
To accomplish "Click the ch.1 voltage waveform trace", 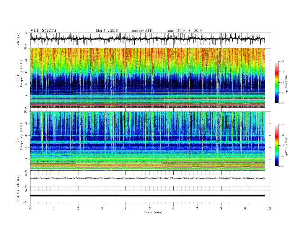I will [147, 39].
